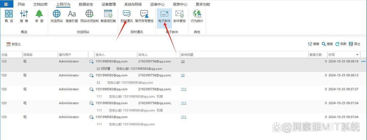
Task: Expand the 自定义 date range selector
Action: tap(14, 44)
